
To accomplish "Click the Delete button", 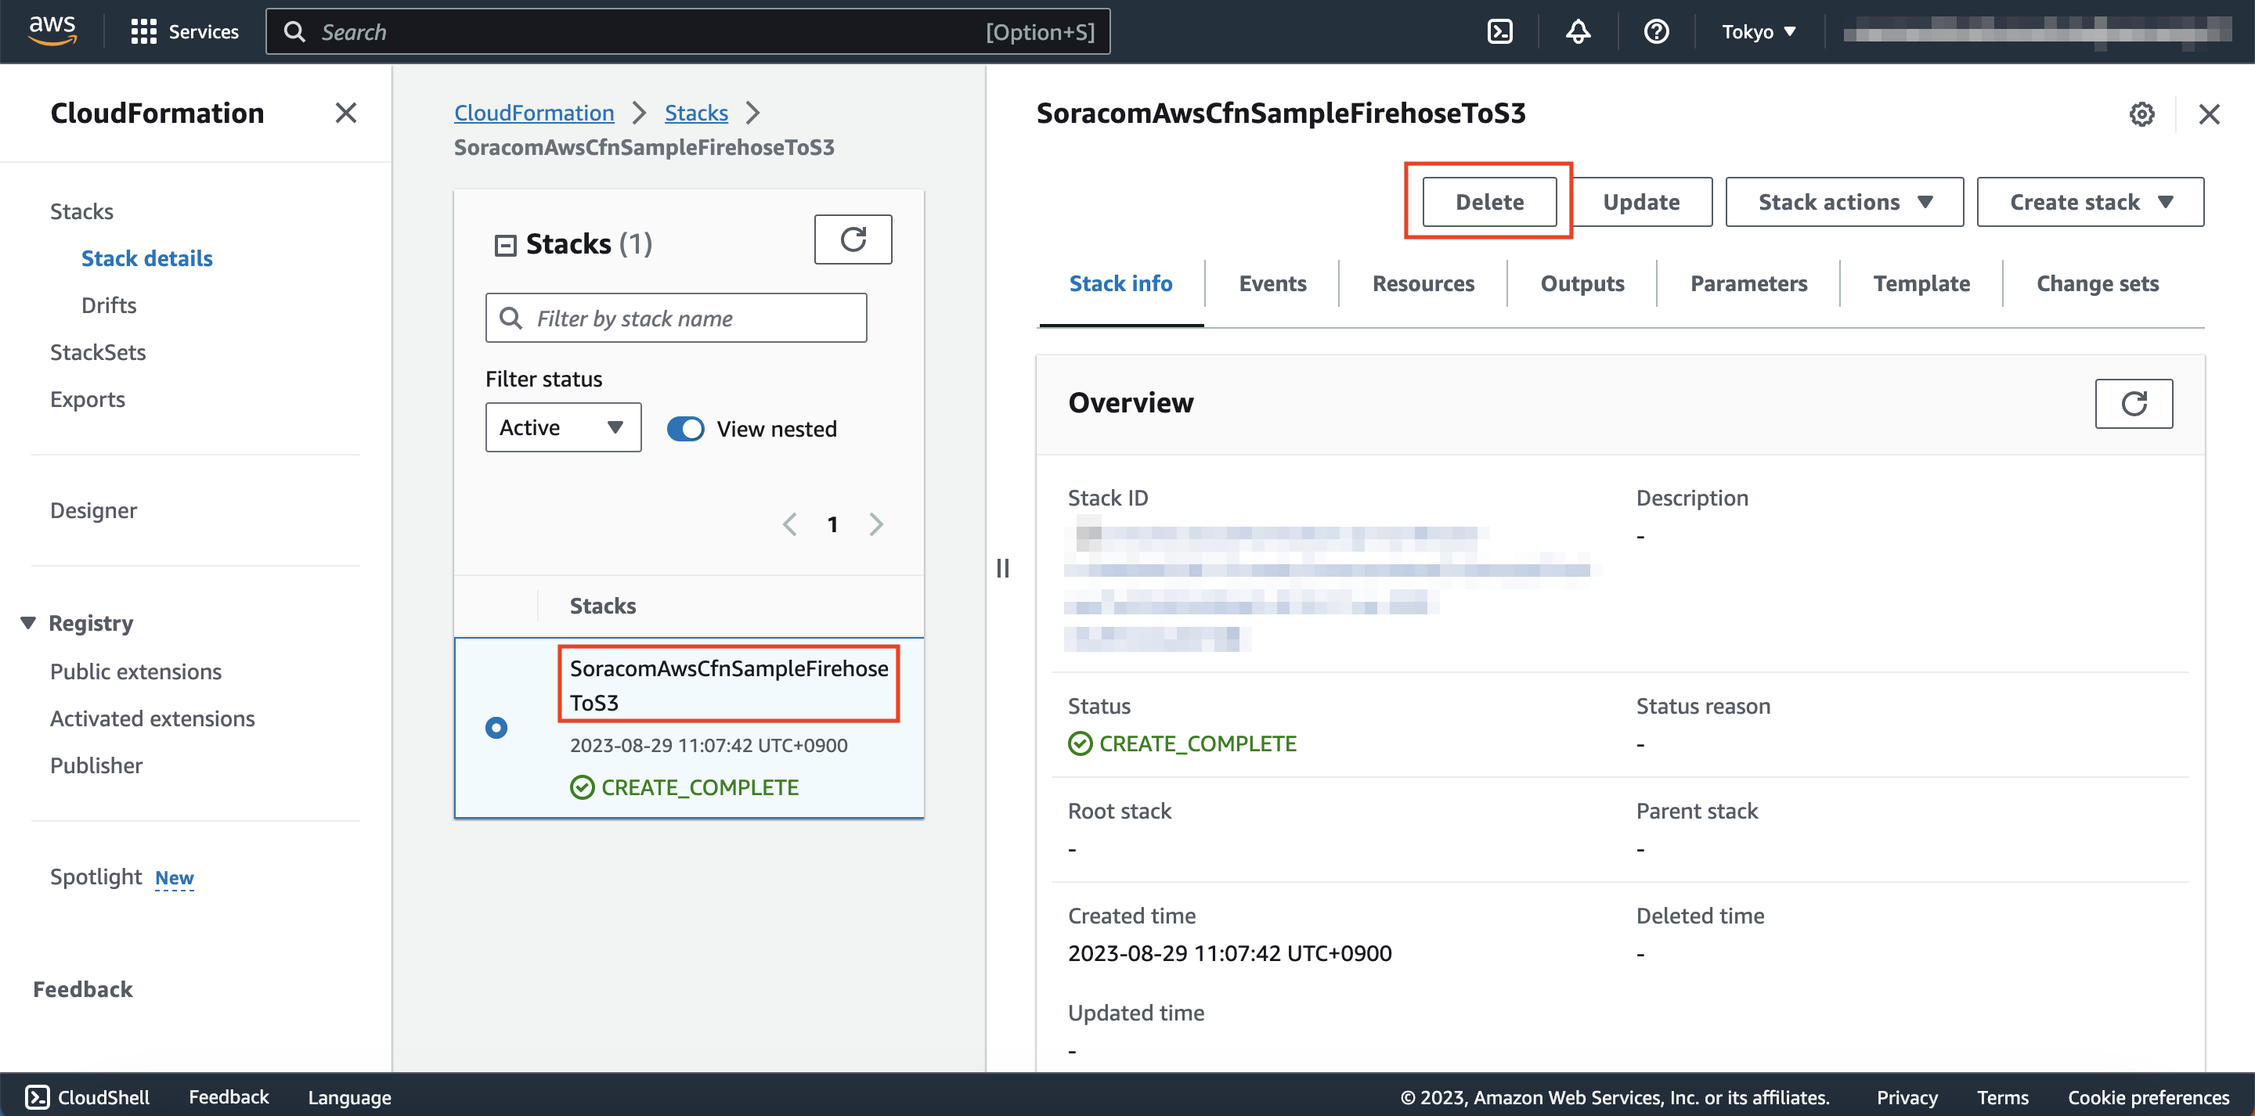I will (x=1488, y=201).
